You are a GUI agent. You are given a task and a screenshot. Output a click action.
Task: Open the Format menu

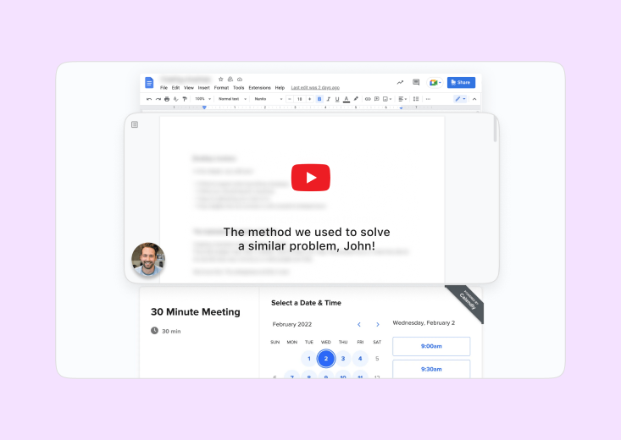click(x=221, y=88)
